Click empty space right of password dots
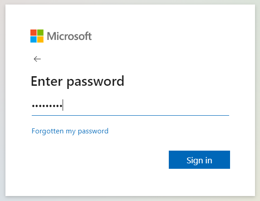The height and width of the screenshot is (201, 260). coord(146,106)
